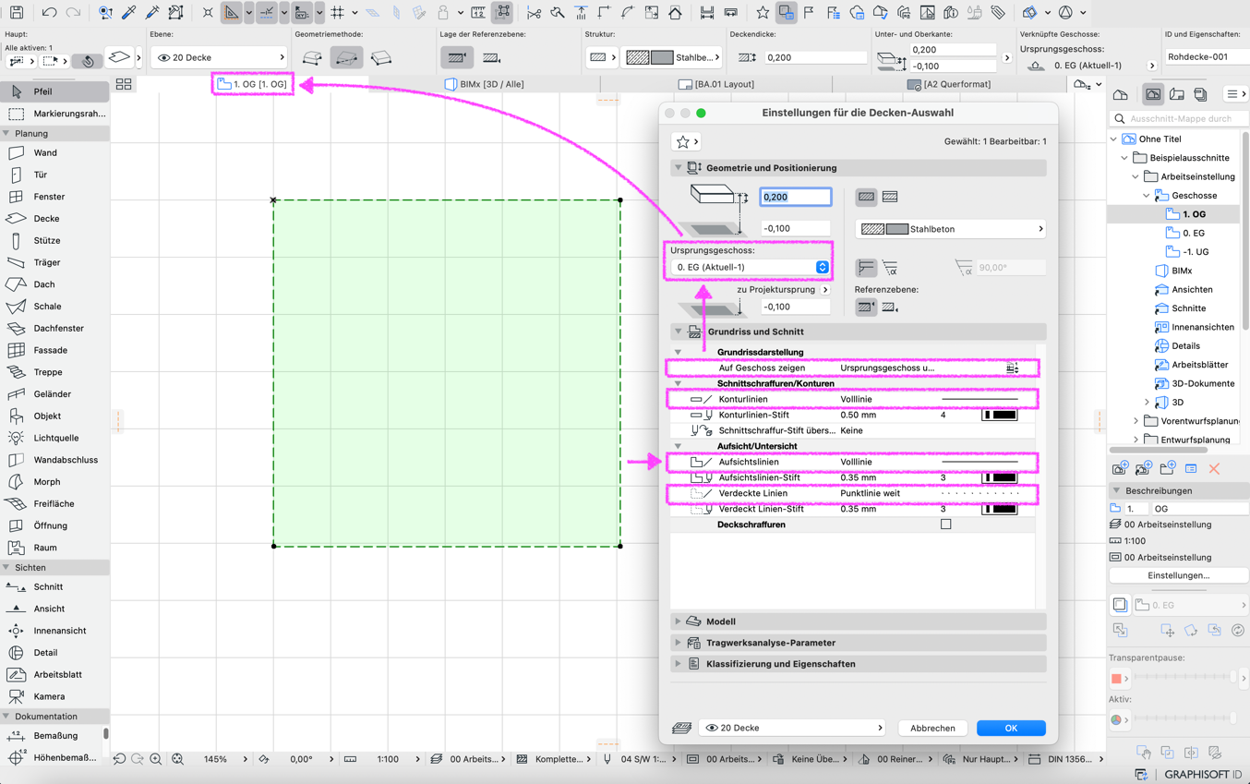Switch to A2 Querformat tab
This screenshot has width=1250, height=784.
coord(949,84)
